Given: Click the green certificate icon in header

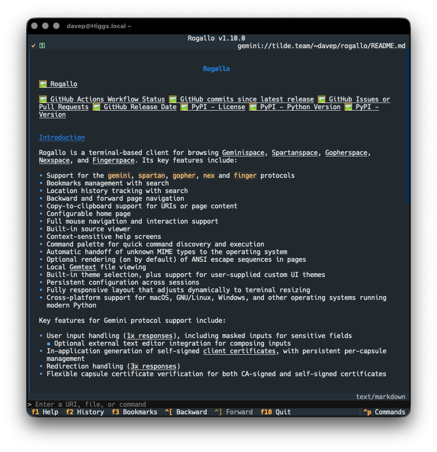Looking at the screenshot, I should 42,46.
